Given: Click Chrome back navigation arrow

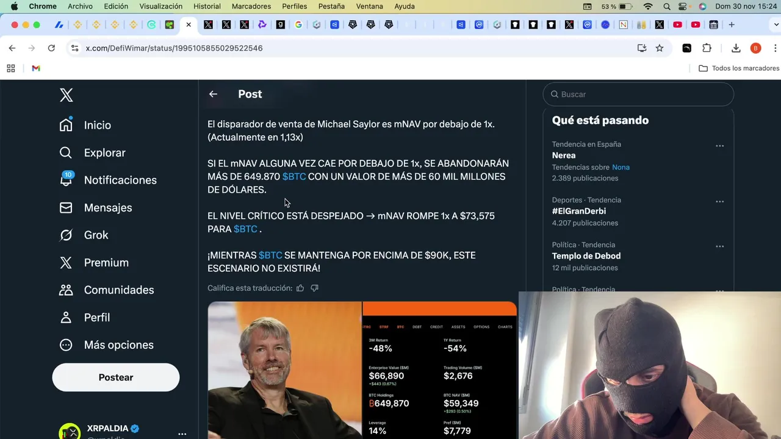Looking at the screenshot, I should click(x=12, y=48).
